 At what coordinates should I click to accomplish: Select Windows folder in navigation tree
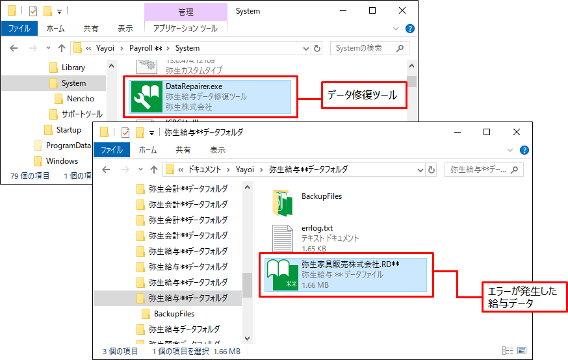point(56,161)
